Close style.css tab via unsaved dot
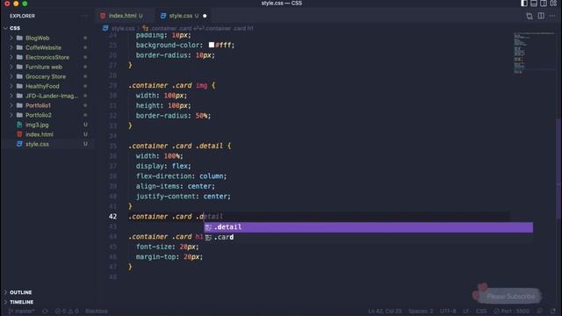Screen dimensions: 562x316 click(205, 16)
